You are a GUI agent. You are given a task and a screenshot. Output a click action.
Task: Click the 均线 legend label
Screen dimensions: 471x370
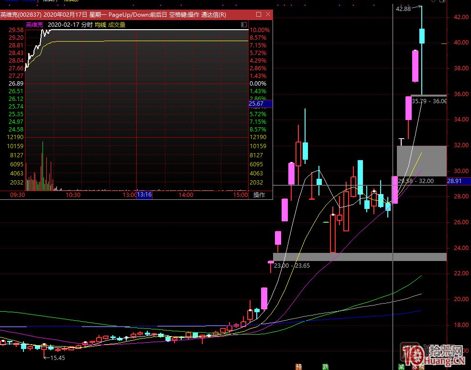[100, 24]
